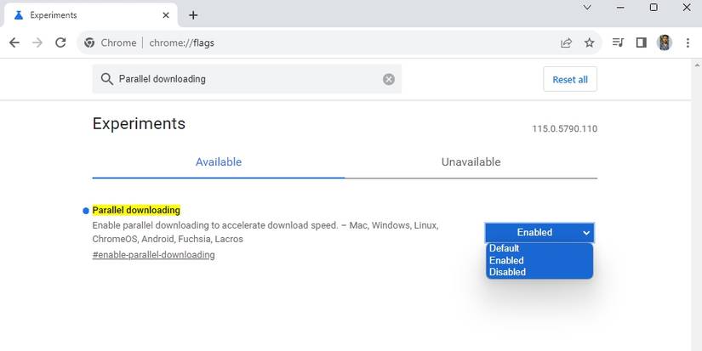
Task: Reload the chrome://flags page
Action: (x=60, y=42)
